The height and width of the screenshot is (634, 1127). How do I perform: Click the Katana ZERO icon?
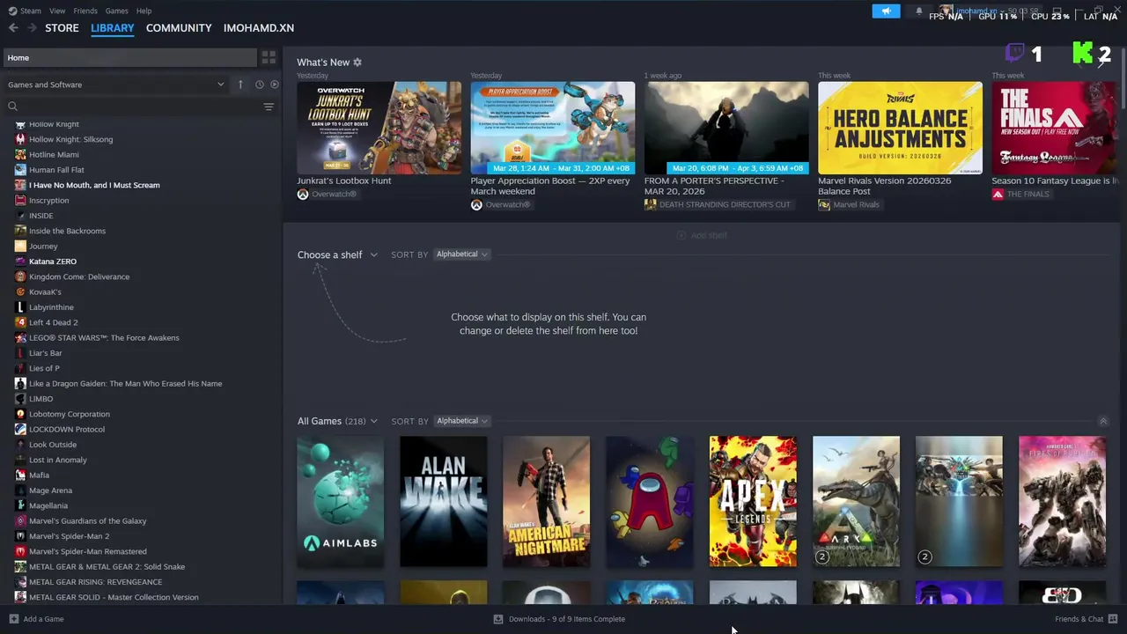[x=20, y=262]
